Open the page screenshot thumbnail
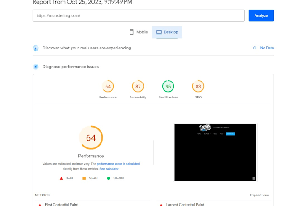This screenshot has height=206, width=308. 215,152
